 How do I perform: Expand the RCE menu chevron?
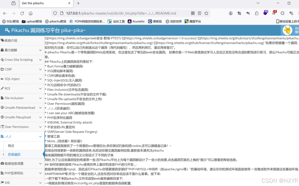(x=40, y=88)
